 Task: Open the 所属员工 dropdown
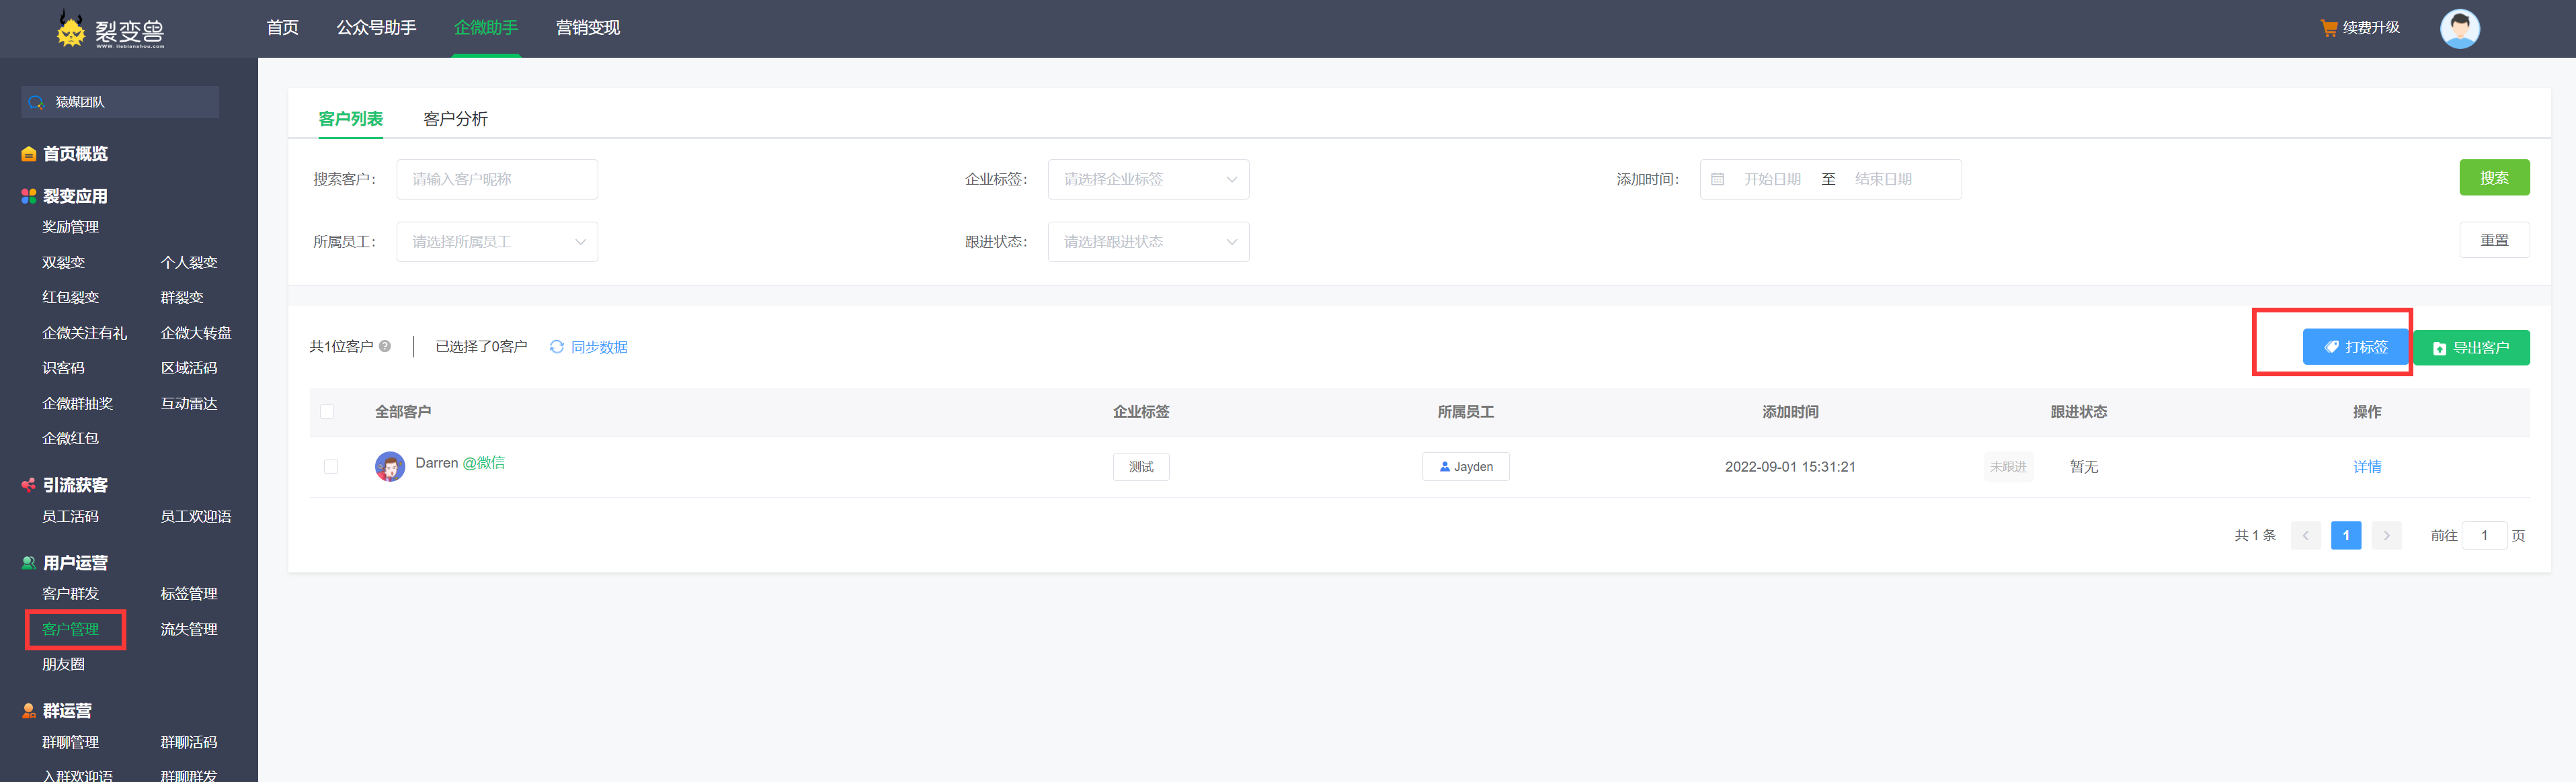click(497, 241)
